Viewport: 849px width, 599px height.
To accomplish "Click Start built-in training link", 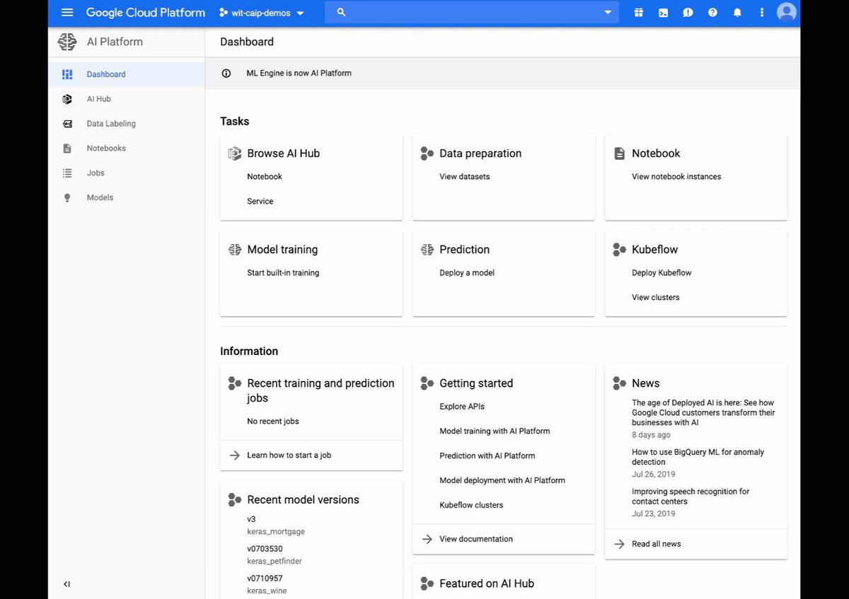I will click(x=283, y=273).
